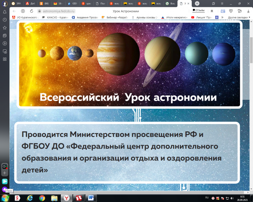
Task: Launch Yandex from the taskbar
Action: [18, 198]
